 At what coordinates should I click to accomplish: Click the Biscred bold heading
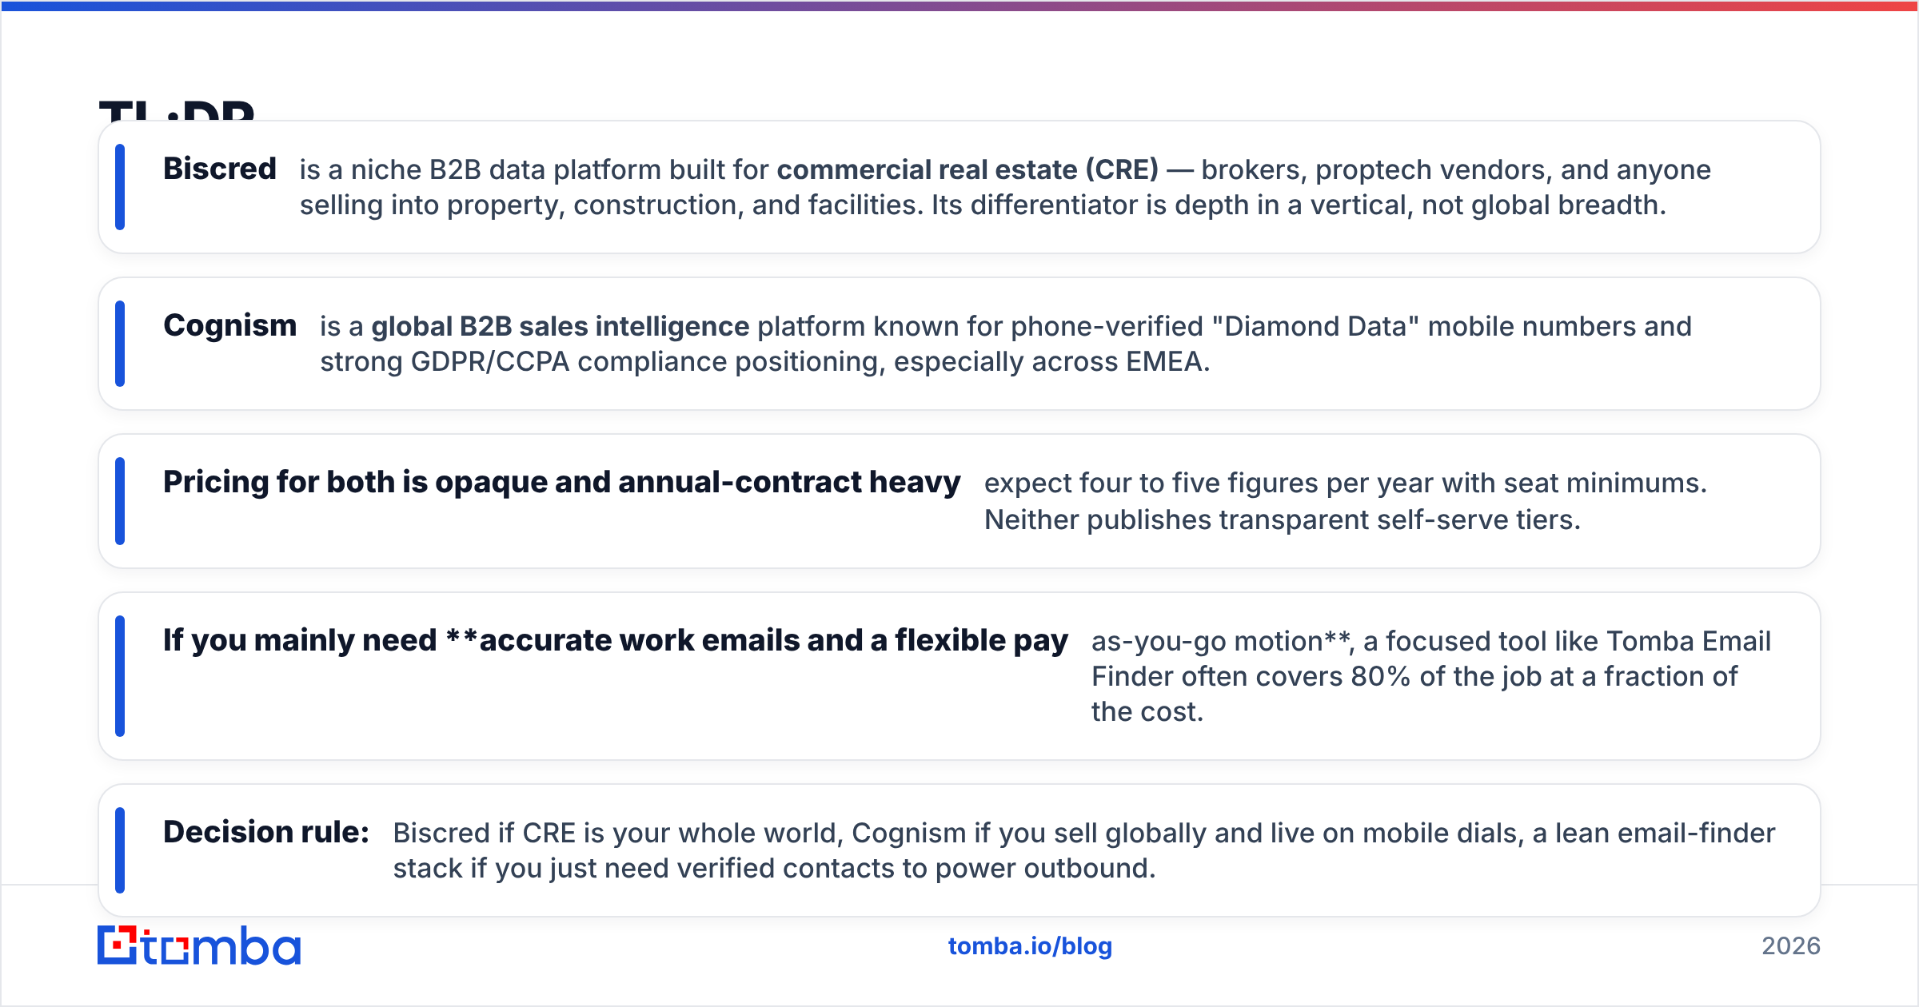coord(220,169)
